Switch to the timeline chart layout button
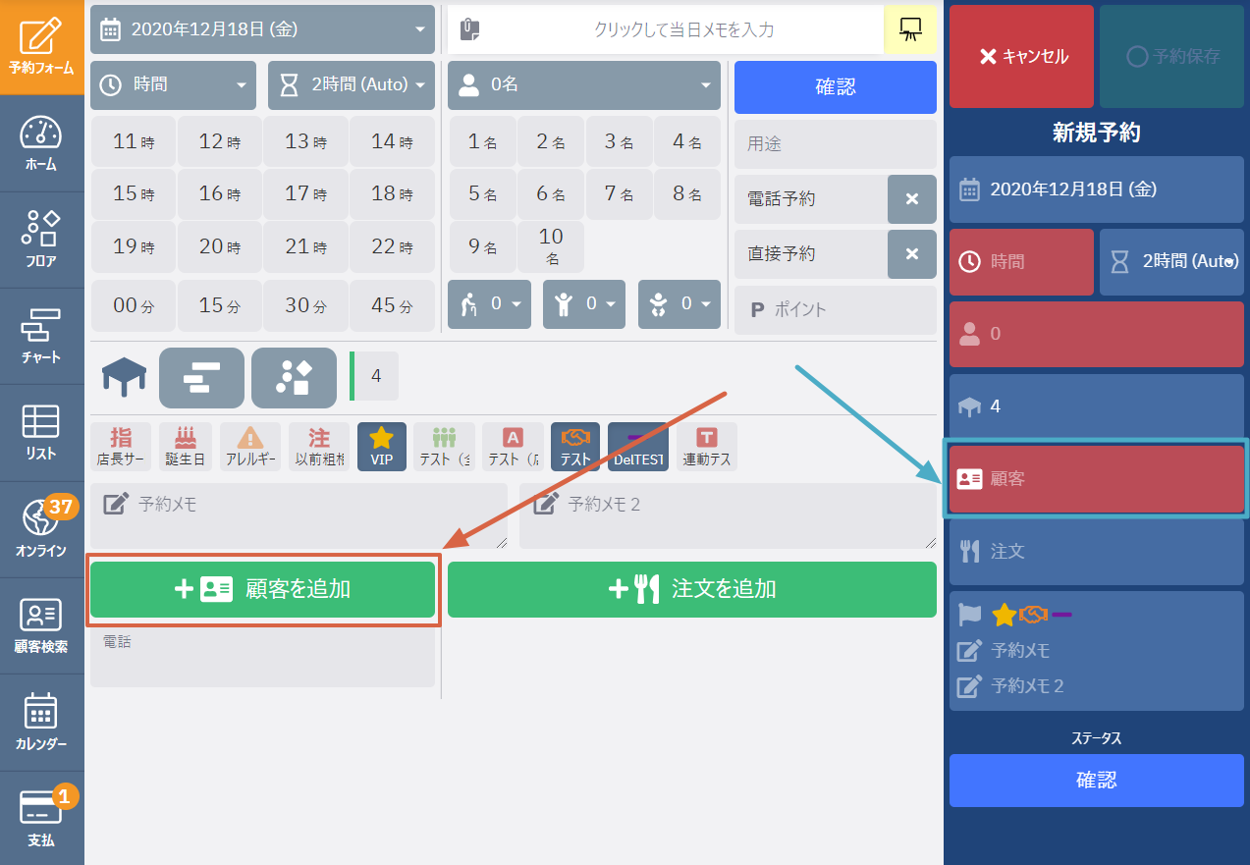Viewport: 1250px width, 865px height. 201,377
